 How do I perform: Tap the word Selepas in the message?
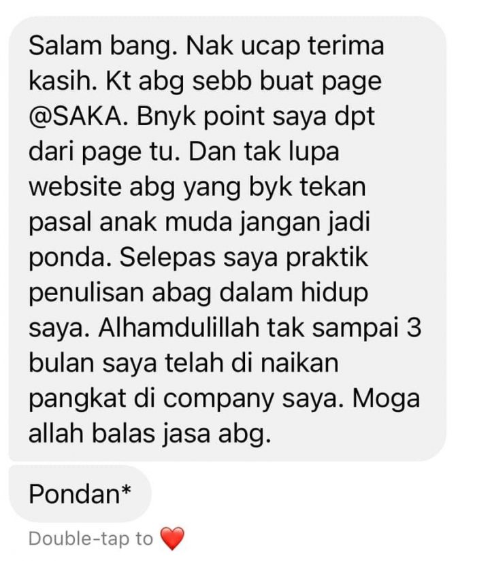167,258
